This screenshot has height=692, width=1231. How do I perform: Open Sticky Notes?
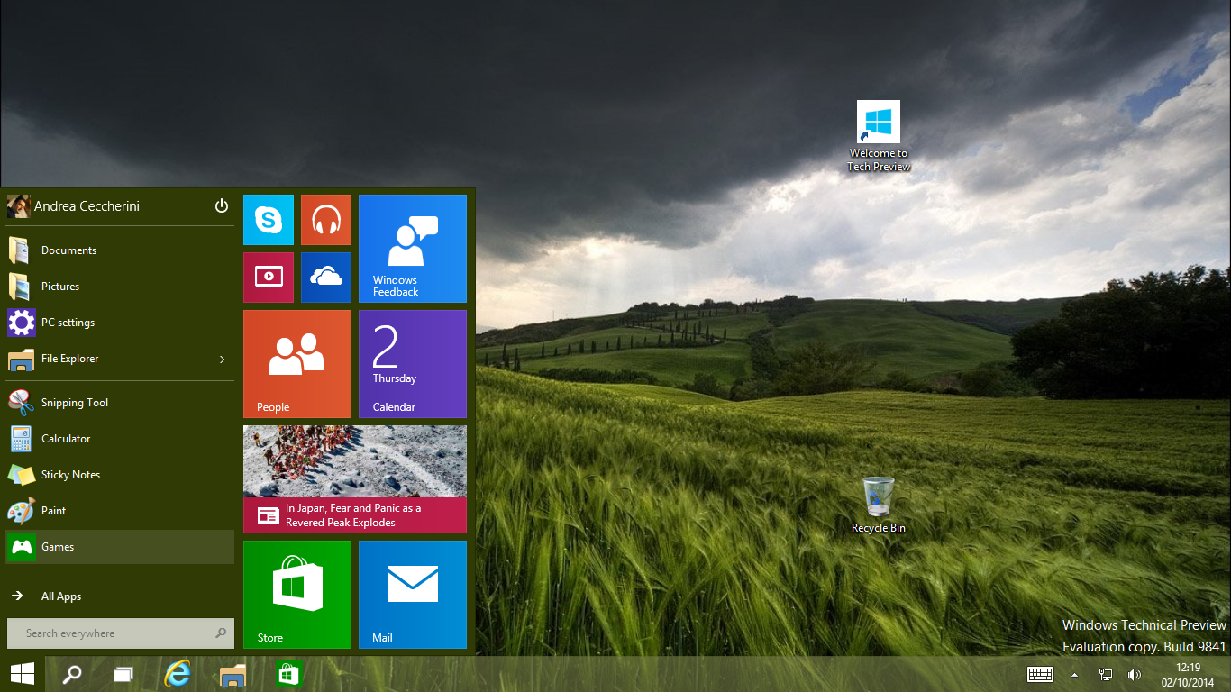120,475
